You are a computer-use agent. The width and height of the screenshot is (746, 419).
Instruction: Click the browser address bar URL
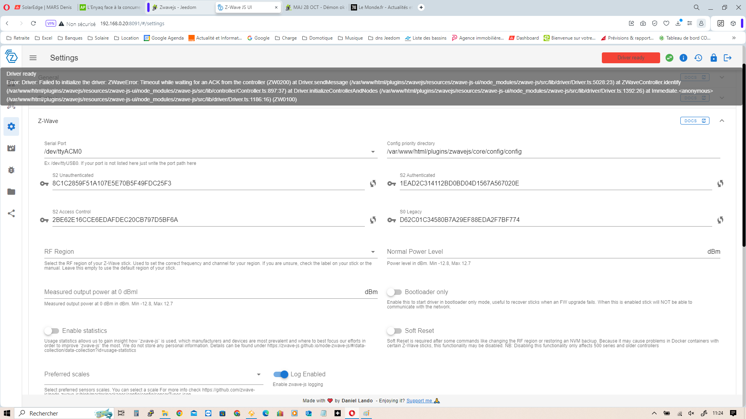point(132,23)
